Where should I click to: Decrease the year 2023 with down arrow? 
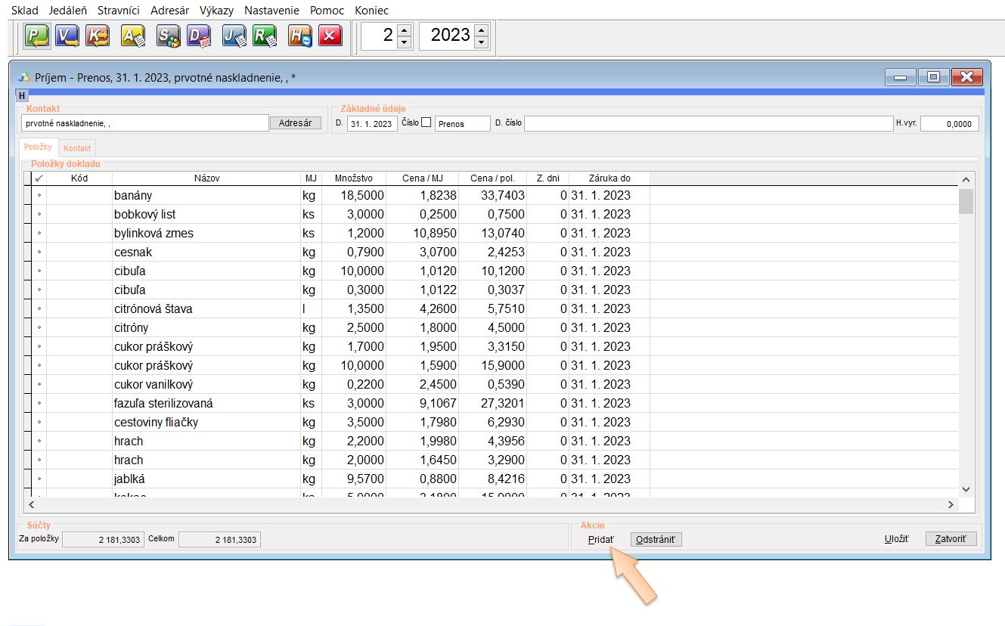point(482,42)
